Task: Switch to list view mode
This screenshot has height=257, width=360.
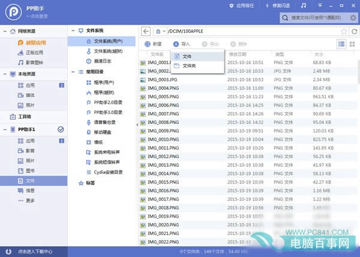Action: tap(341, 44)
